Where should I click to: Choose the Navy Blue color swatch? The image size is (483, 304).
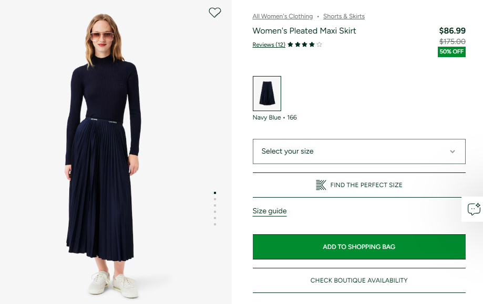(x=267, y=93)
